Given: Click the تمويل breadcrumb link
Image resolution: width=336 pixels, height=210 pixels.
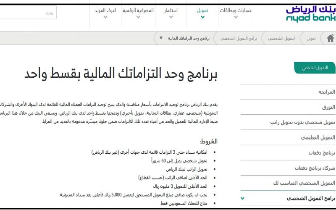Looking at the screenshot, I should pos(311,38).
